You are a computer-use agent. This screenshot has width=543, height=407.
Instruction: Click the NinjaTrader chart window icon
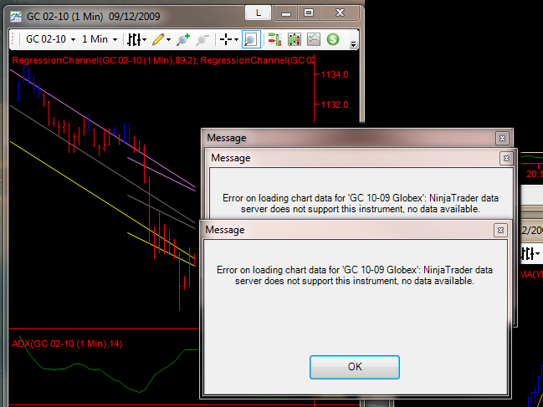pos(16,16)
